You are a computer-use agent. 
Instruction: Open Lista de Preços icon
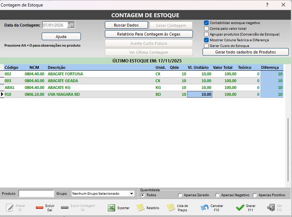point(171,208)
